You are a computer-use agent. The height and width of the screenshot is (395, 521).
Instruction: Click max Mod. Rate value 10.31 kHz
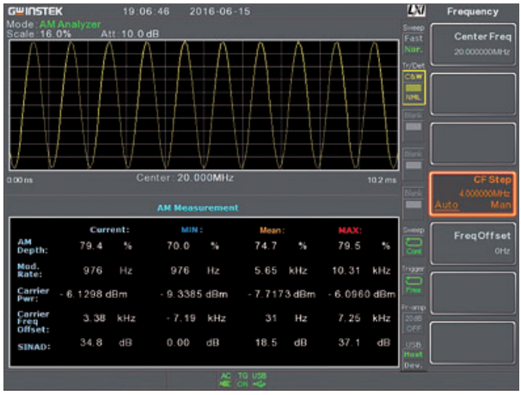click(x=361, y=270)
